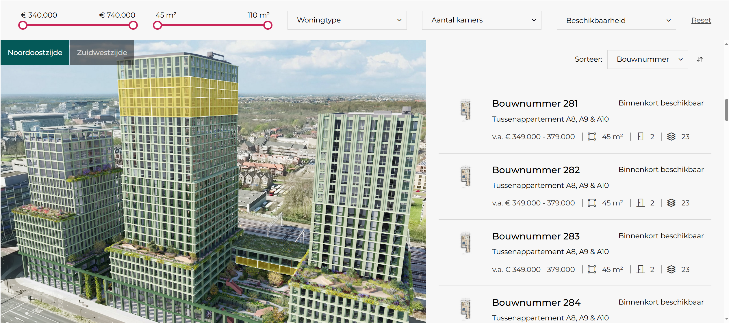Click 'Binnenkort beschikbaar' status for Bouwnummer 283
This screenshot has height=323, width=729.
(x=661, y=236)
